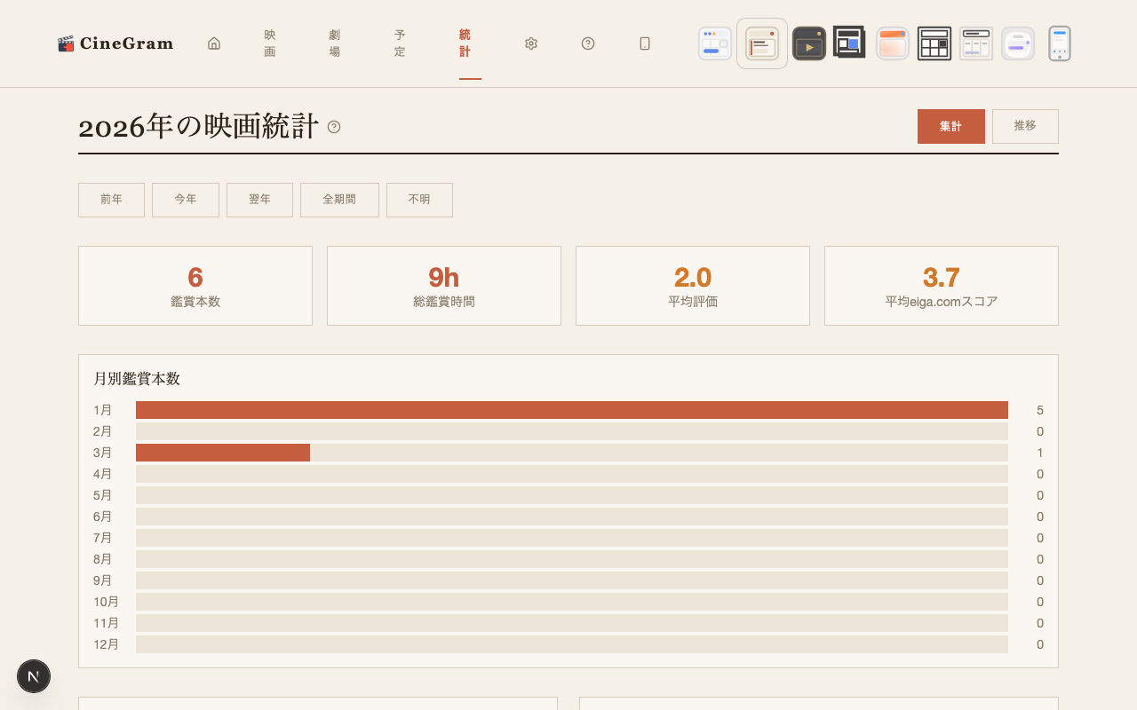Open the 劇場 tab
The width and height of the screenshot is (1137, 710).
coord(335,43)
